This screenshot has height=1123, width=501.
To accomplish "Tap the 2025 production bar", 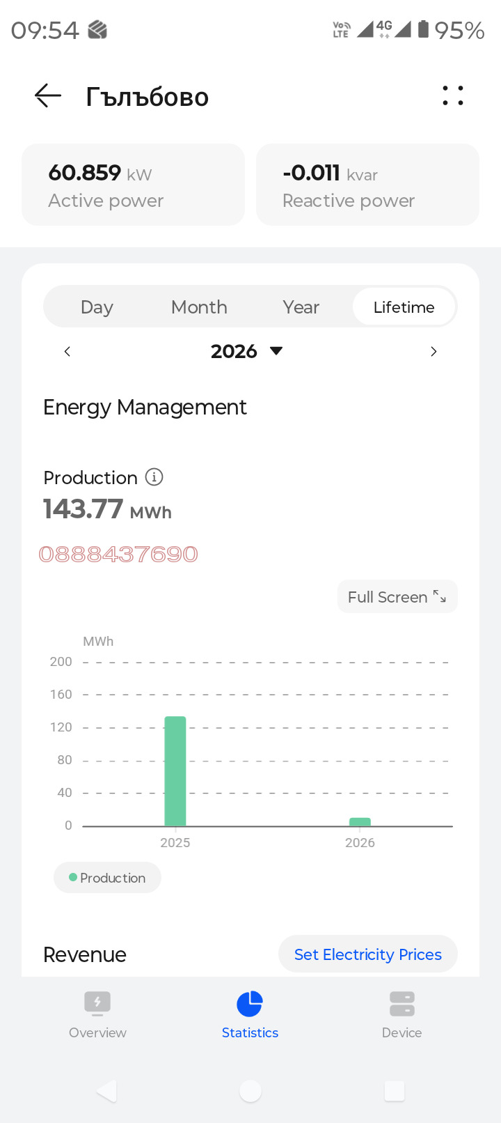I will (175, 770).
